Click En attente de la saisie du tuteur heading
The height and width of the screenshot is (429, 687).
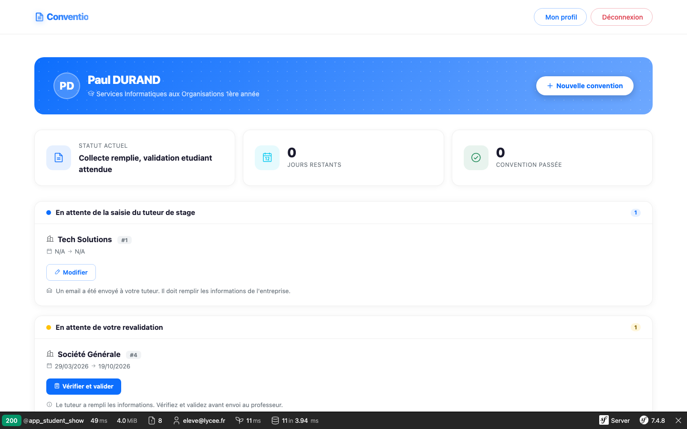(x=125, y=213)
